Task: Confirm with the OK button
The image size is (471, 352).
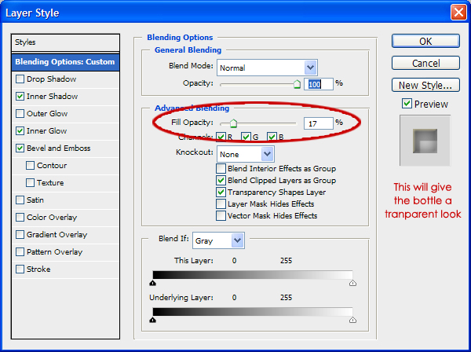Action: pos(425,41)
